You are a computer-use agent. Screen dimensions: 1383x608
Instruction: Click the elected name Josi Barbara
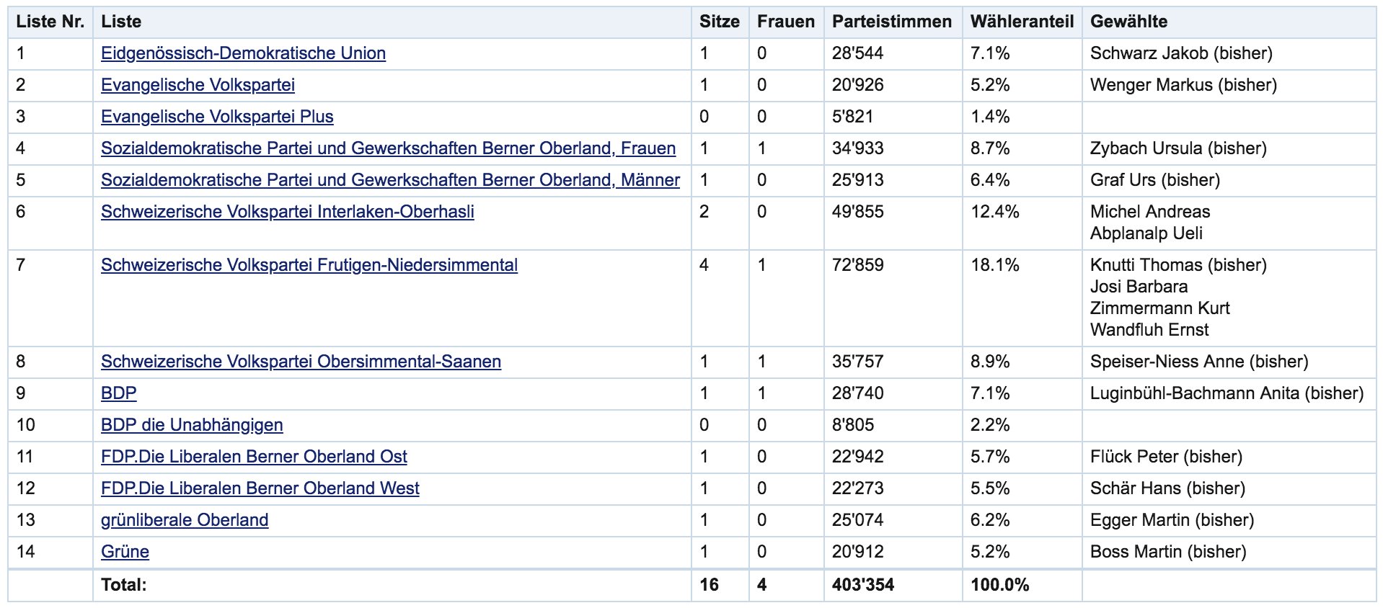[1139, 287]
